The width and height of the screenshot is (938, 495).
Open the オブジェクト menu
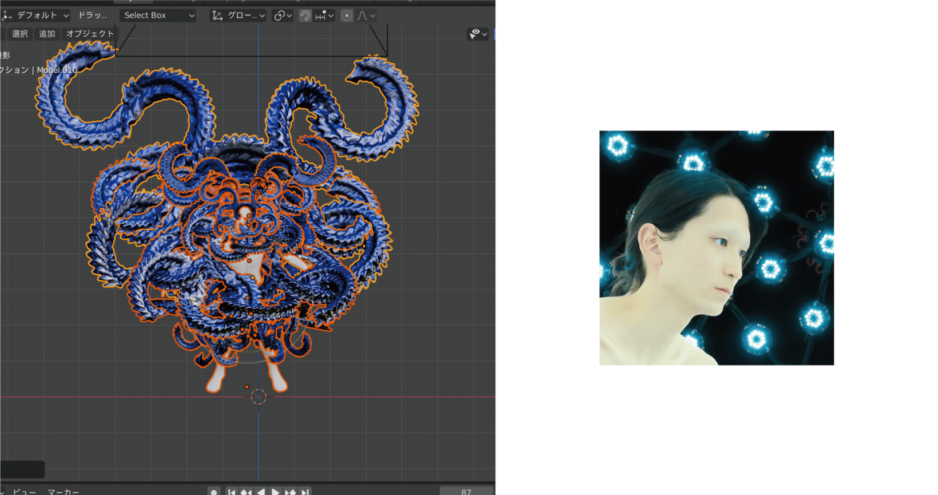(x=90, y=34)
